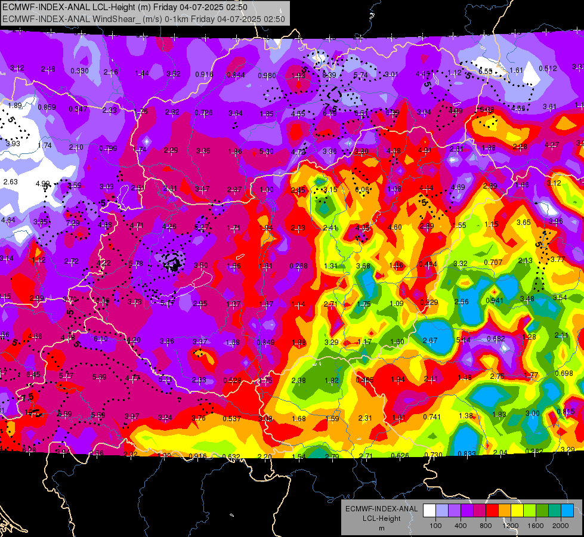Click the wind shear value 0.741
Image resolution: width=584 pixels, height=537 pixels.
pos(432,416)
